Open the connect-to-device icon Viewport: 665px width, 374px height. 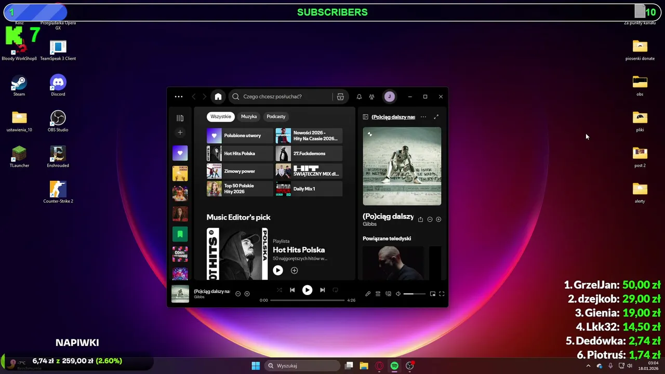click(x=388, y=294)
